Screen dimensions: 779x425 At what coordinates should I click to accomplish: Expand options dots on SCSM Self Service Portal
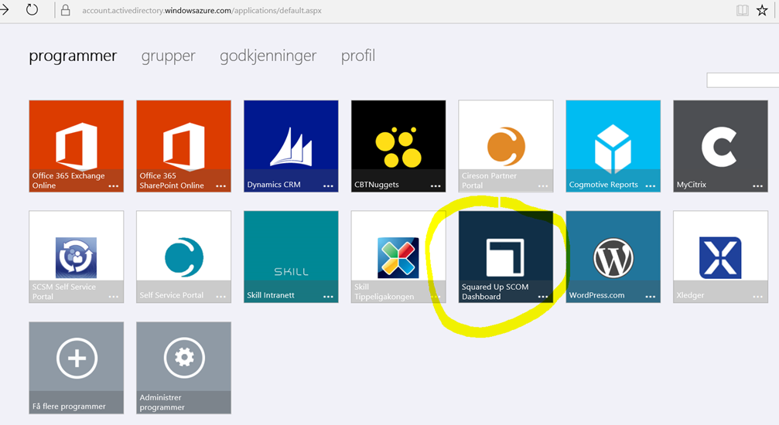pyautogui.click(x=114, y=297)
